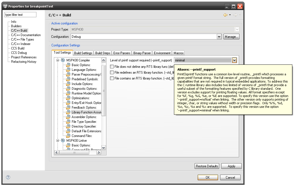Click the Feedback Options tool icon
This screenshot has height=187, width=294.
pyautogui.click(x=68, y=107)
